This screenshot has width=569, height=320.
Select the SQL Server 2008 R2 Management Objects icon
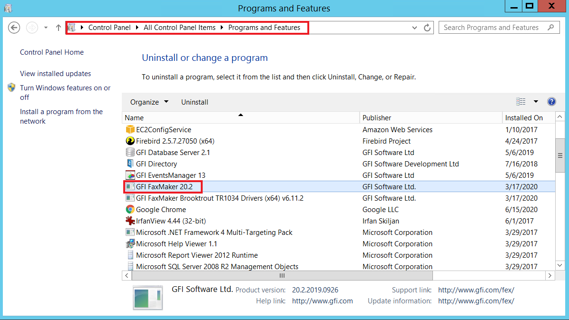tap(130, 266)
